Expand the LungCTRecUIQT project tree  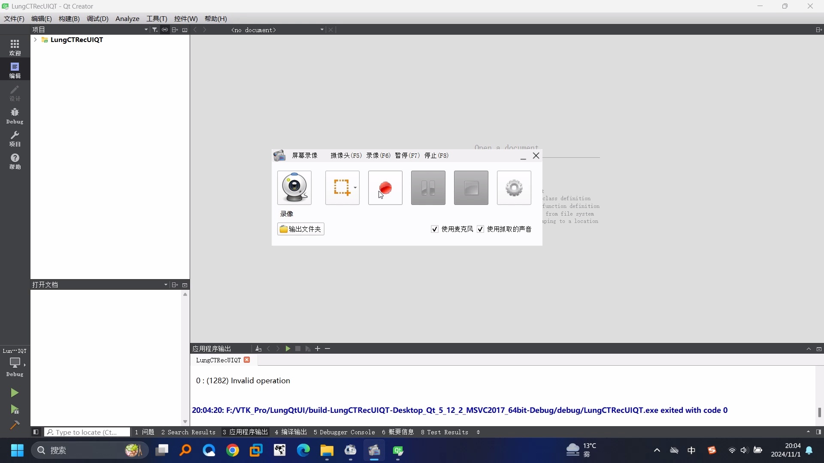pyautogui.click(x=35, y=39)
